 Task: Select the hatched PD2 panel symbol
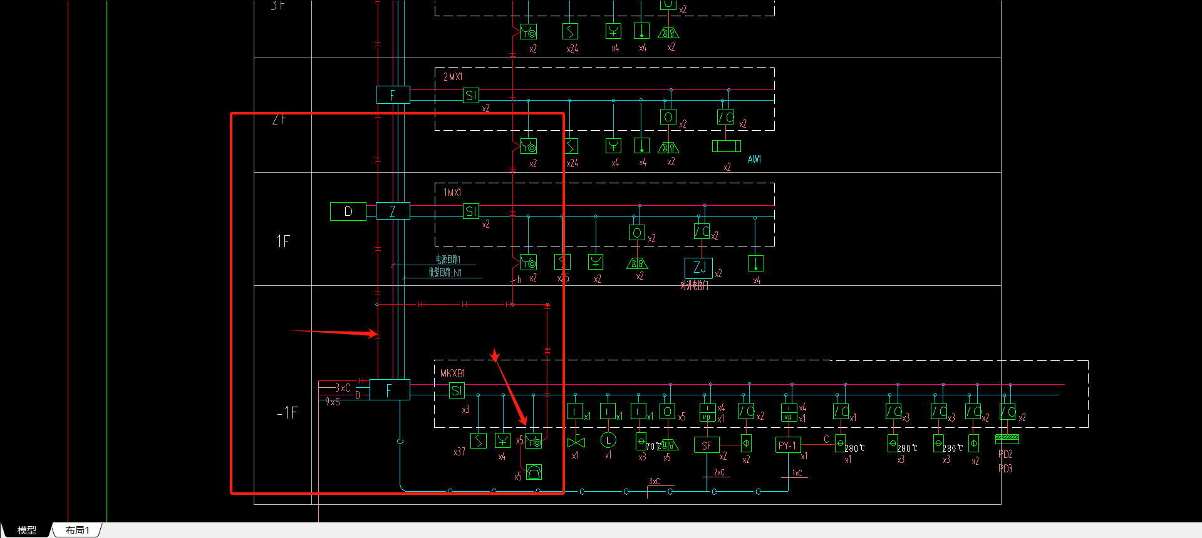pos(1007,439)
